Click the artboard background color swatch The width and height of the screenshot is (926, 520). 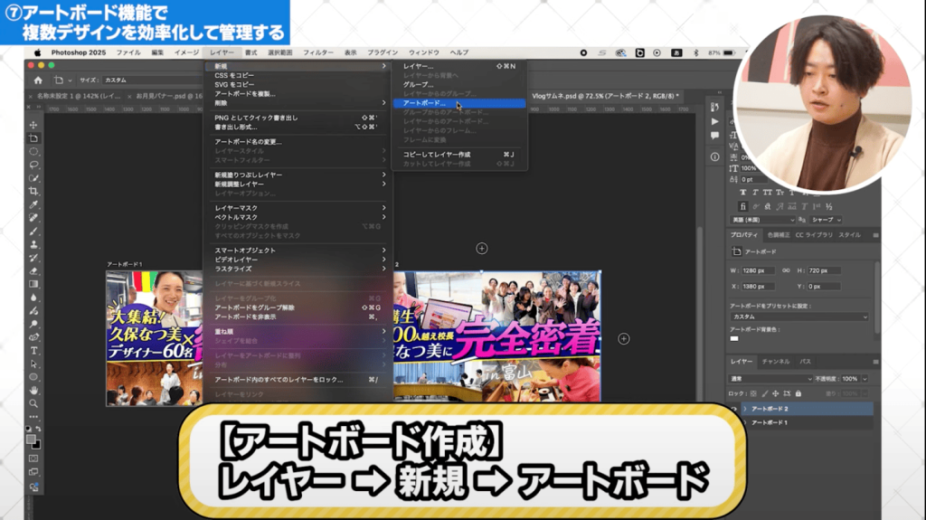[x=734, y=338]
